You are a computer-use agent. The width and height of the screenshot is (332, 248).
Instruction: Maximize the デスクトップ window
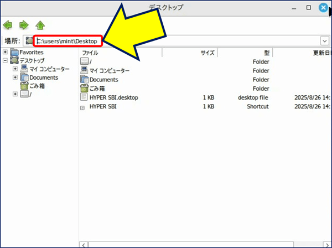coord(309,8)
